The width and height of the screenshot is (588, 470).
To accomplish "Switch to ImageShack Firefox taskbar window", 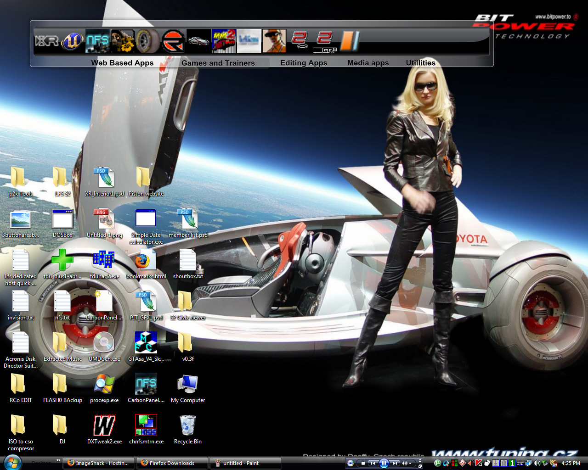I will point(99,463).
